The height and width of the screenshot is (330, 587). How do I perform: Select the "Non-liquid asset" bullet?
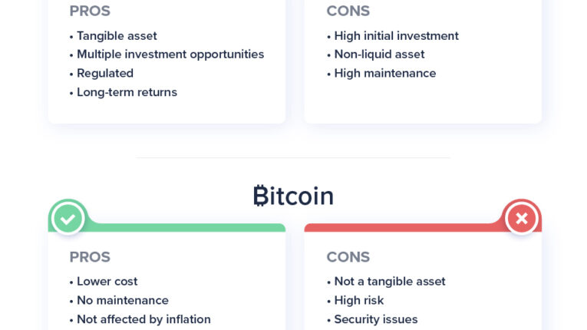[379, 54]
